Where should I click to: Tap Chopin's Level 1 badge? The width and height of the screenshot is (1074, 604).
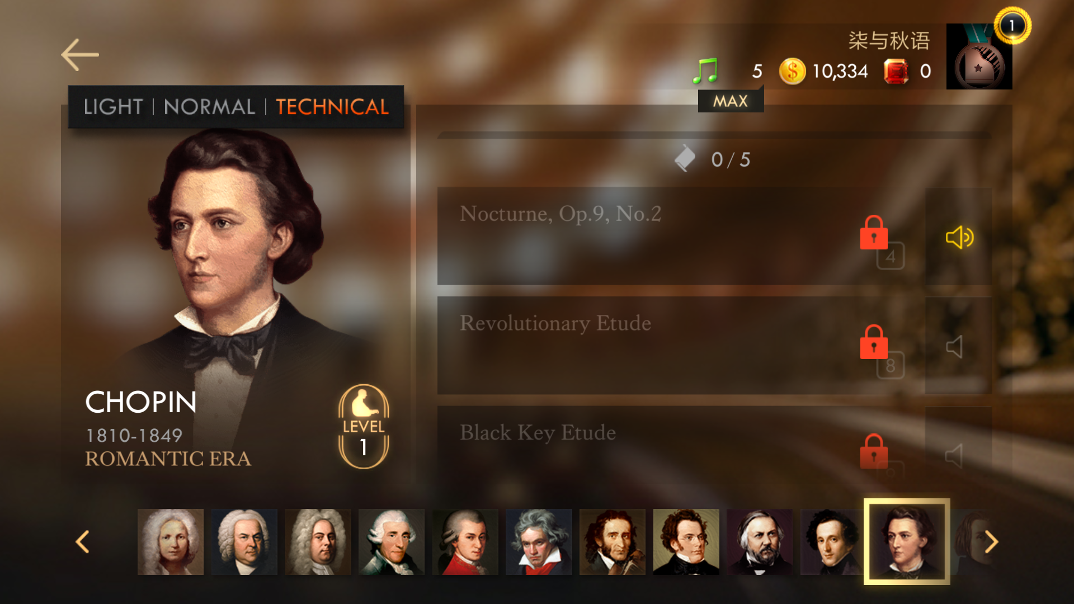coord(364,426)
